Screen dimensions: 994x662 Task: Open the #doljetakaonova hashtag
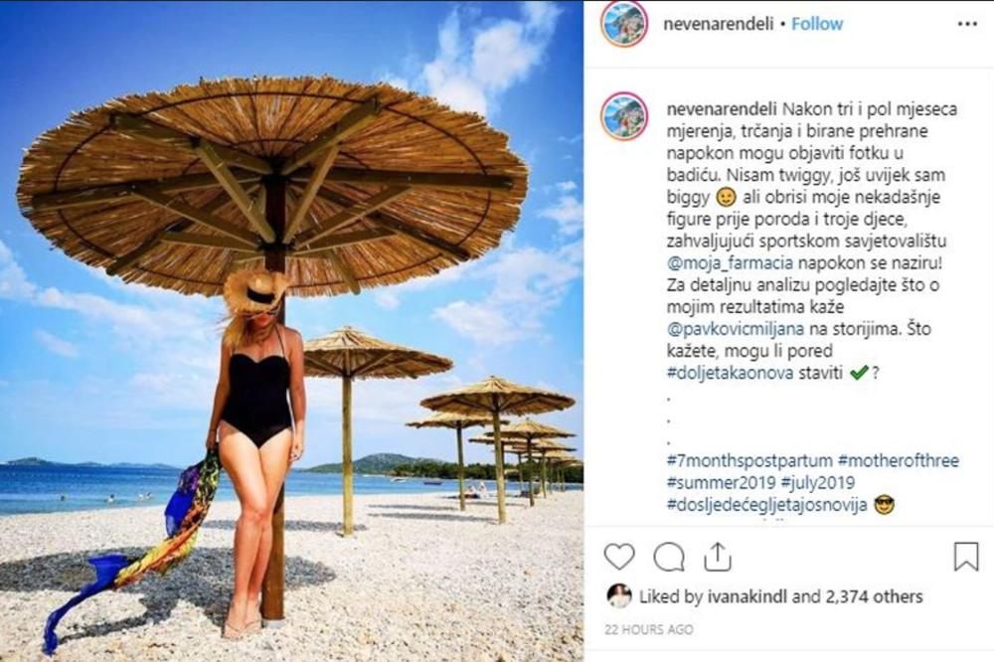click(x=730, y=373)
